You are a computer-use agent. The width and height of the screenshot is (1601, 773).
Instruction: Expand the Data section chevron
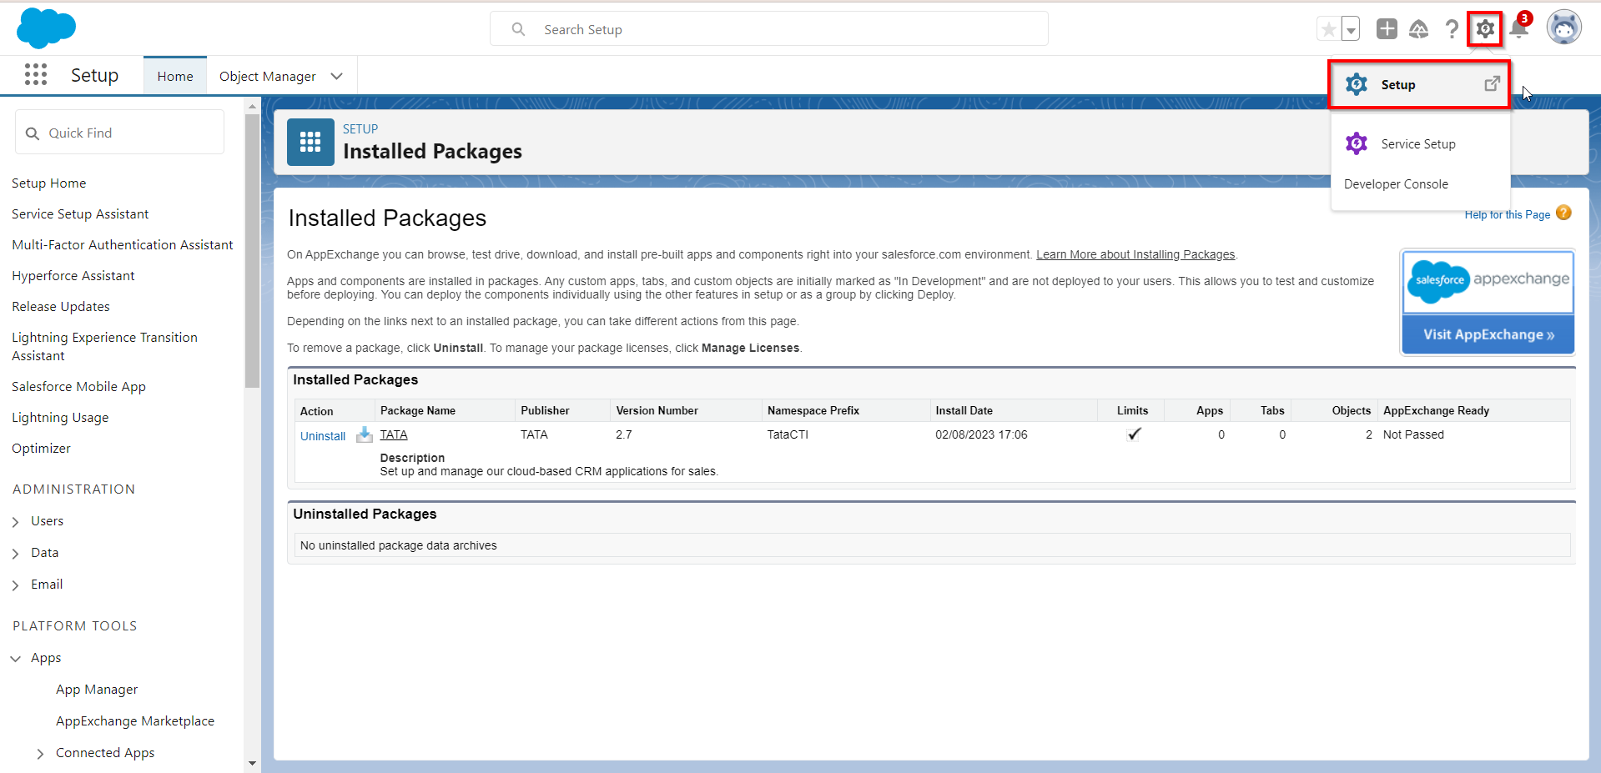click(16, 554)
